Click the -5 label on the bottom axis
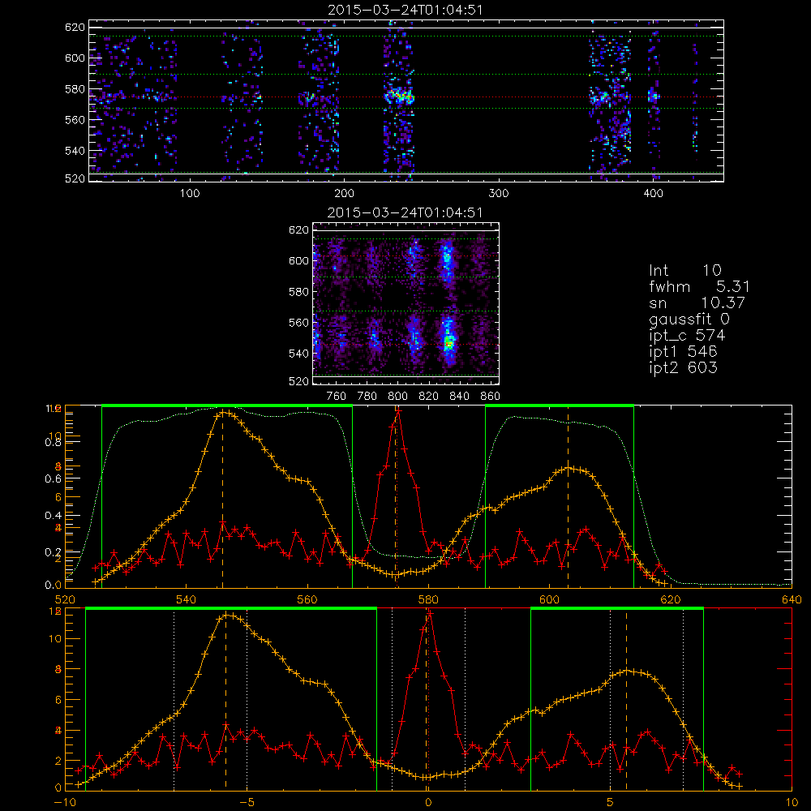This screenshot has width=811, height=811. coord(247,803)
